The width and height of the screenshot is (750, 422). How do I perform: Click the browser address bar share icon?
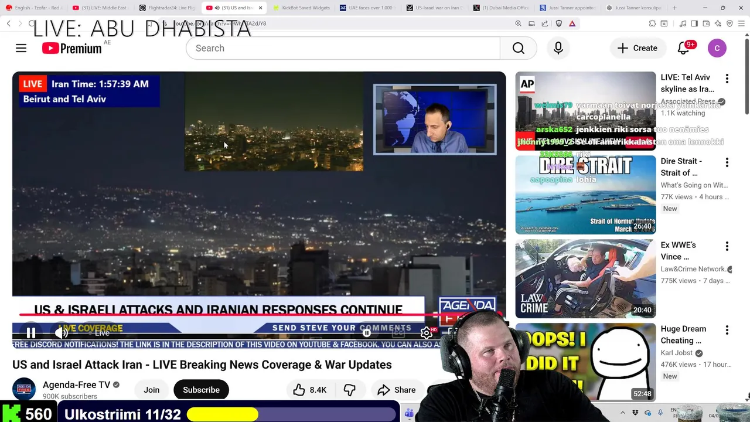click(545, 23)
